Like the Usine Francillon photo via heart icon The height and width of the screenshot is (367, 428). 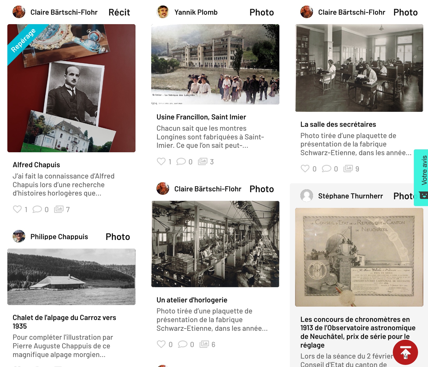coord(161,161)
